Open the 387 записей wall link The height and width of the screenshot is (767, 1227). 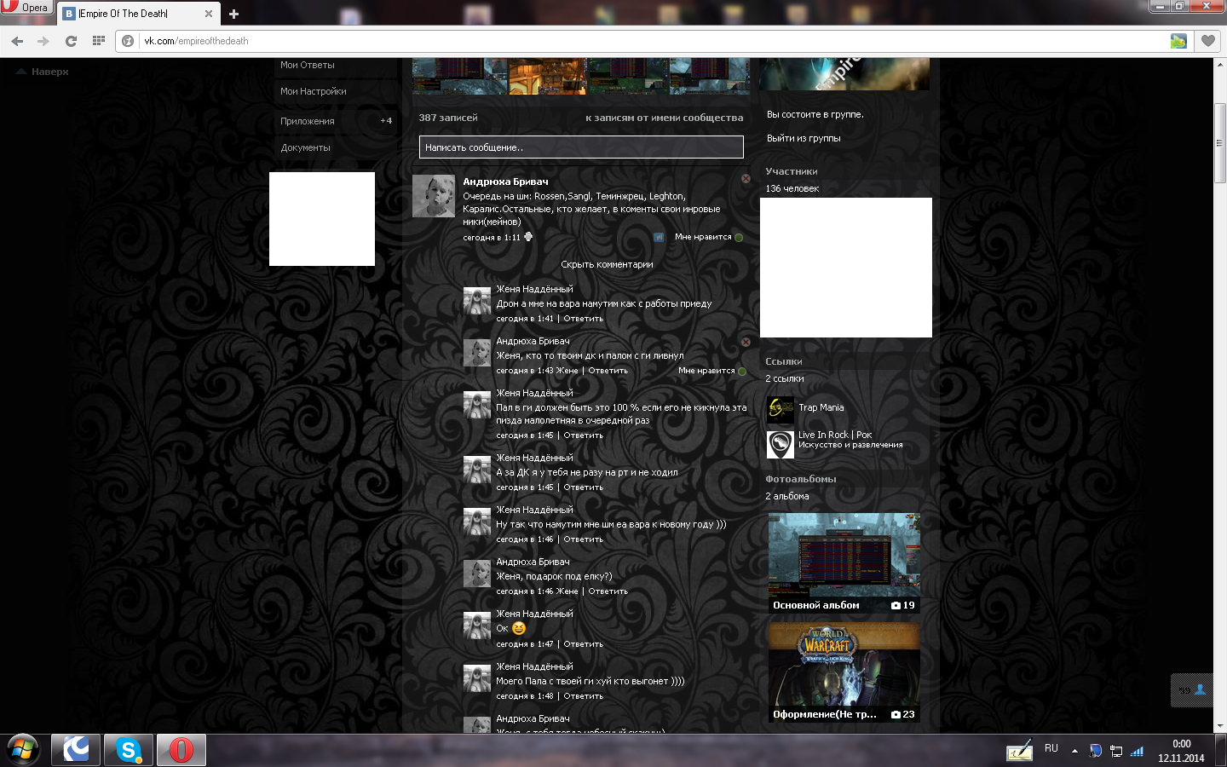coord(448,118)
